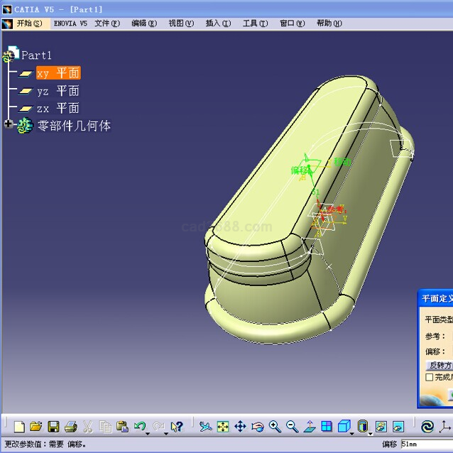Select the Normal View icon
The height and width of the screenshot is (453, 453).
(310, 427)
